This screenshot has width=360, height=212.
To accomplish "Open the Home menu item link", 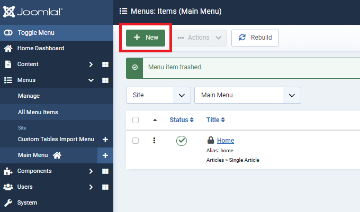I will pyautogui.click(x=226, y=141).
